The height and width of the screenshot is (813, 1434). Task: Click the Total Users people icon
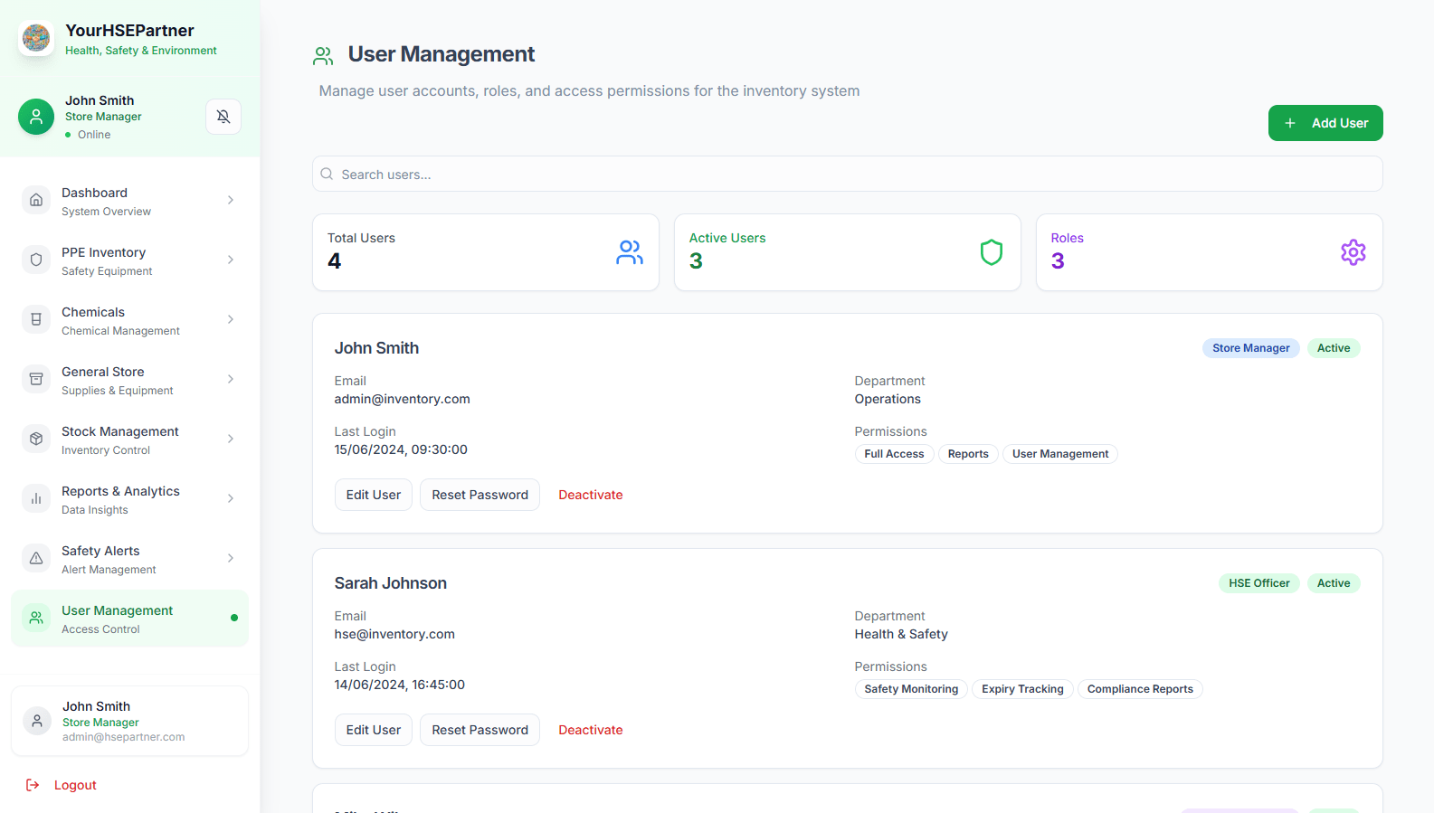pyautogui.click(x=629, y=252)
